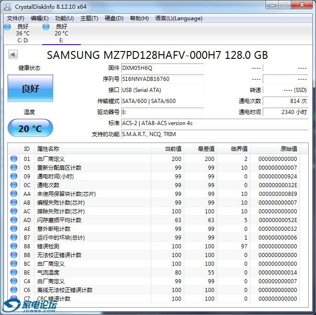Click raw value 00000000032E

pyautogui.click(x=278, y=185)
